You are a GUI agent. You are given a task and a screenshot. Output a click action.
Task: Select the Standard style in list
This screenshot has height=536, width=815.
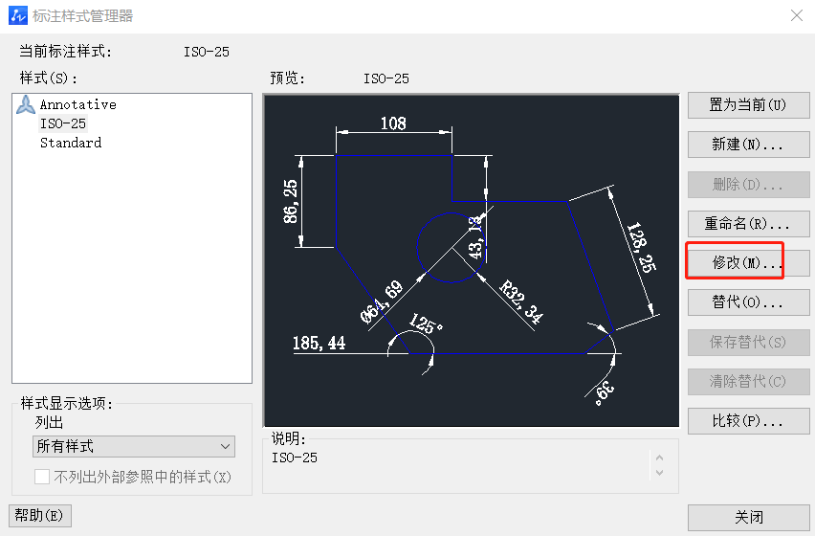(71, 143)
